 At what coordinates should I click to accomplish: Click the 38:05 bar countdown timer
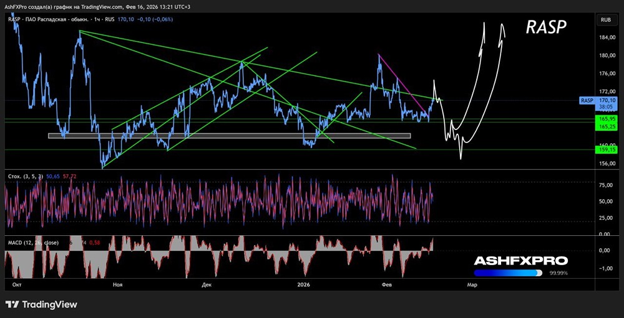pos(605,107)
